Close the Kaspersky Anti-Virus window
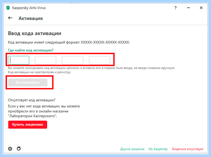This screenshot has width=211, height=157. point(201,8)
